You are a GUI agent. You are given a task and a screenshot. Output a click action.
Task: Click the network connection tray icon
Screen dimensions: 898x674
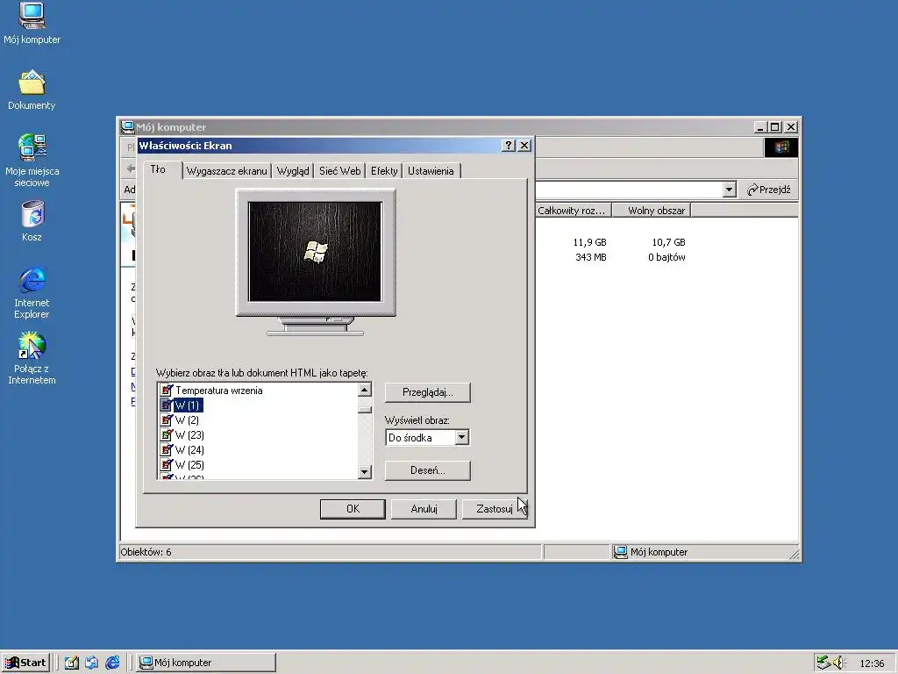pos(823,663)
